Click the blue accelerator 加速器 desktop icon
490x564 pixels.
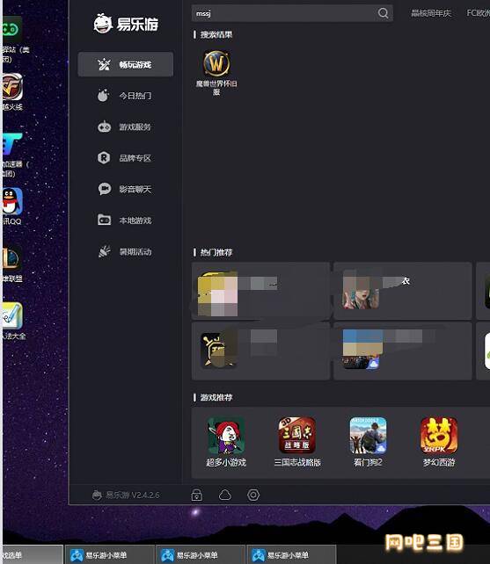point(12,144)
